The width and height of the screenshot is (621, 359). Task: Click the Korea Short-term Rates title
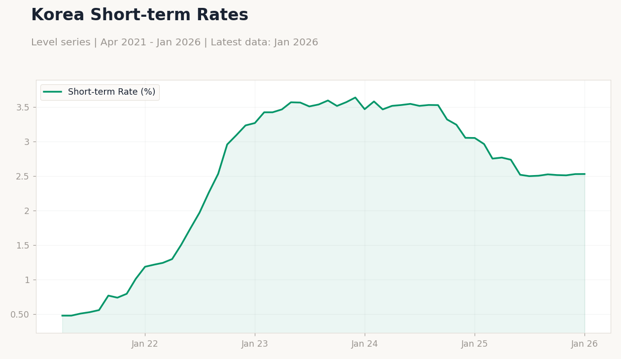[x=139, y=15]
